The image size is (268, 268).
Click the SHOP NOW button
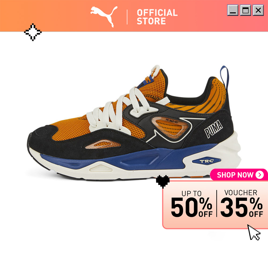[x=239, y=175]
